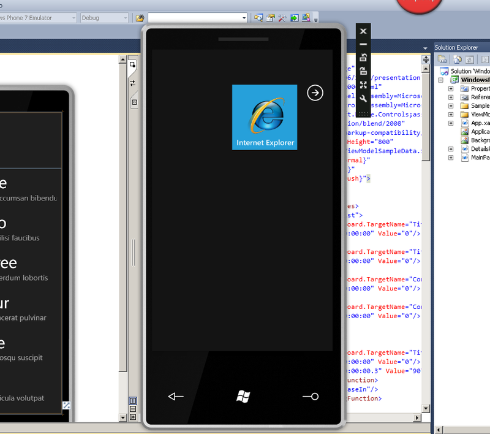The image size is (490, 434).
Task: Expand the ViewModels folder
Action: 451,115
